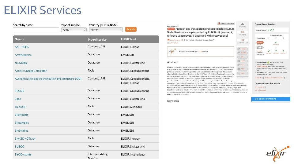The height and width of the screenshot is (165, 294).
Task: Click the Metrics bar chart icon
Action: click(x=243, y=24)
